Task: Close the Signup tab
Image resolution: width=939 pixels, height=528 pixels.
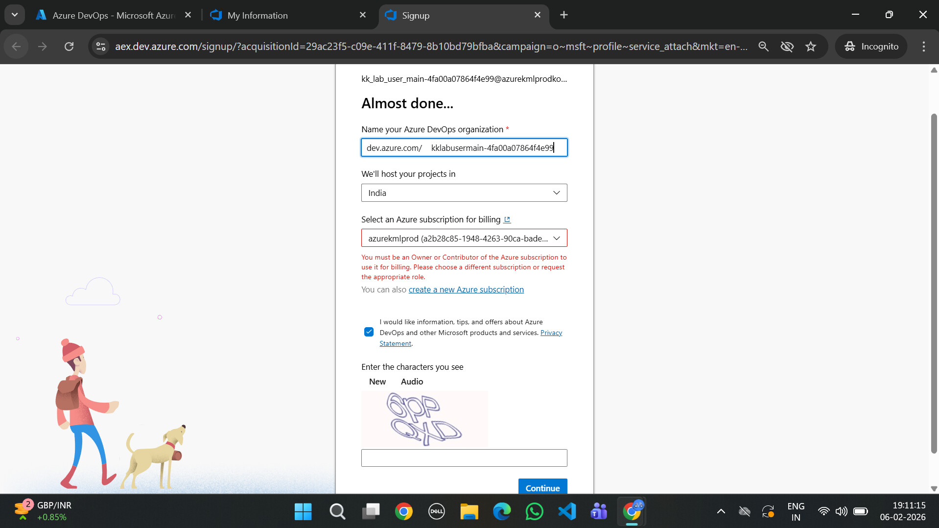Action: pos(538,15)
